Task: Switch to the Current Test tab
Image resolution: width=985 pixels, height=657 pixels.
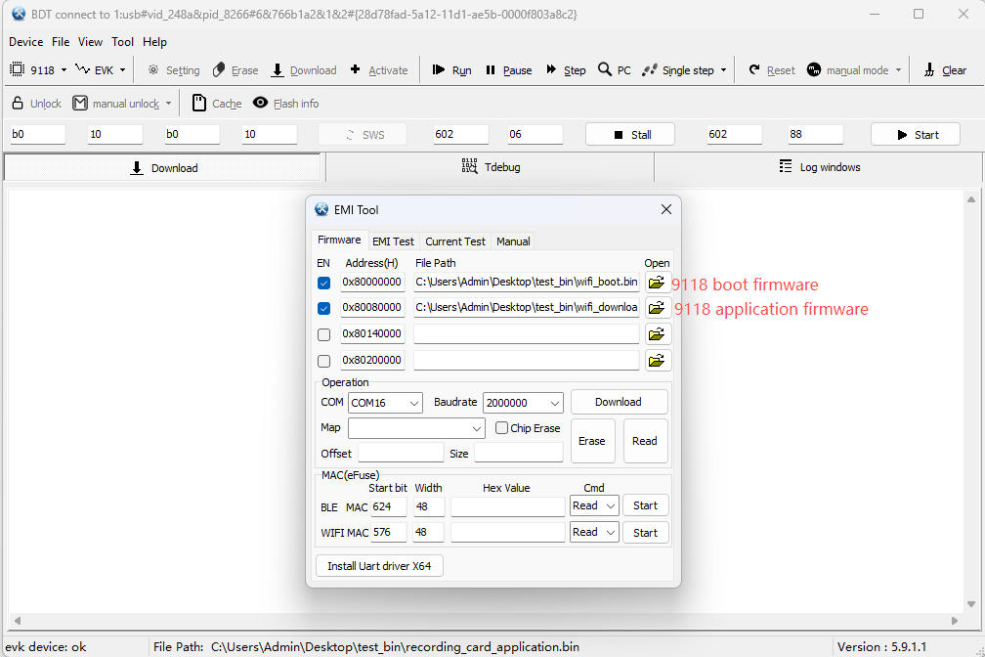Action: [x=455, y=241]
